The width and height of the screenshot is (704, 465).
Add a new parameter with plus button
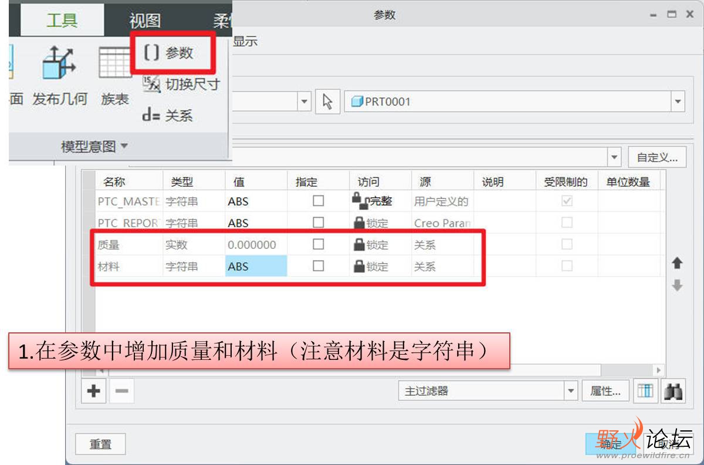[93, 391]
